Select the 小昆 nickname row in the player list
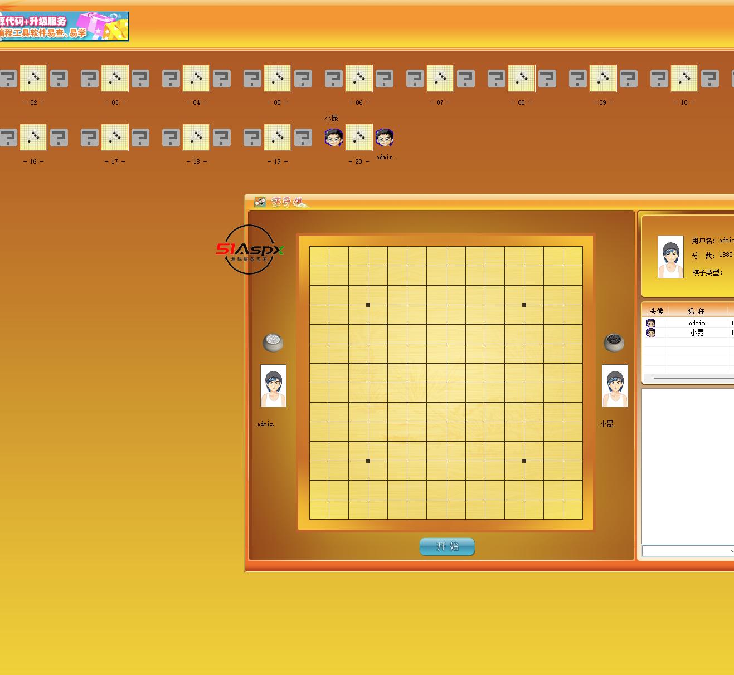The width and height of the screenshot is (734, 675). click(697, 332)
